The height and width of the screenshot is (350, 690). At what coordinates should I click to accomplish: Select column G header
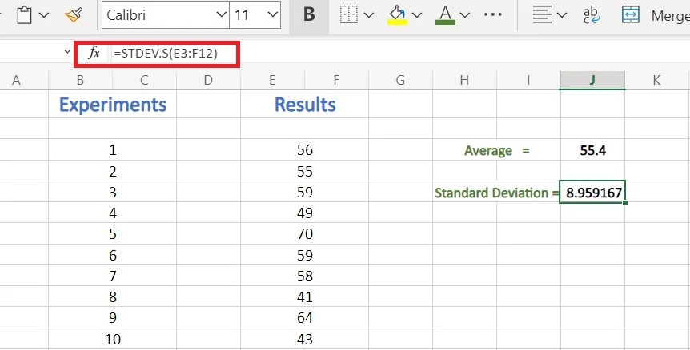pyautogui.click(x=400, y=80)
